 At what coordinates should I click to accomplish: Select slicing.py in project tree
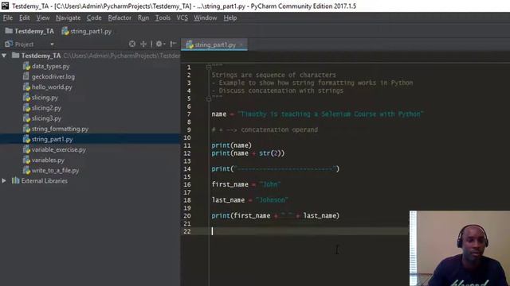pos(45,97)
